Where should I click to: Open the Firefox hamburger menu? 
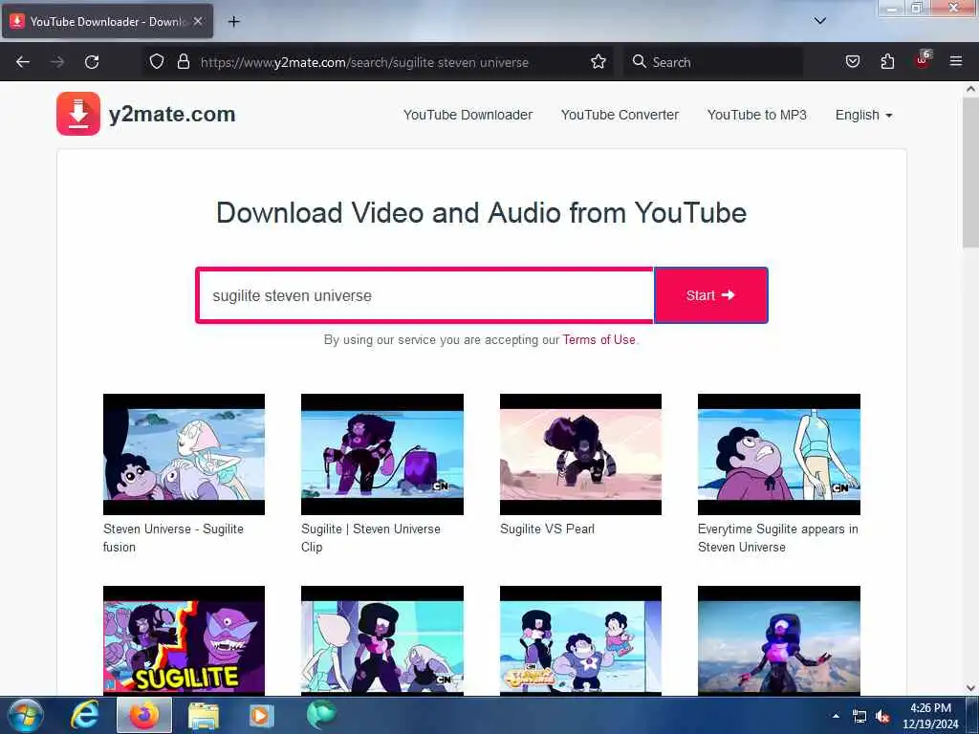[956, 62]
